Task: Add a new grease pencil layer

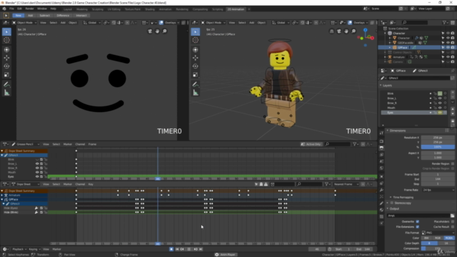Action: (x=453, y=92)
